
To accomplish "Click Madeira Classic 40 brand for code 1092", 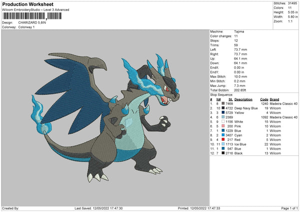I will (283, 117).
